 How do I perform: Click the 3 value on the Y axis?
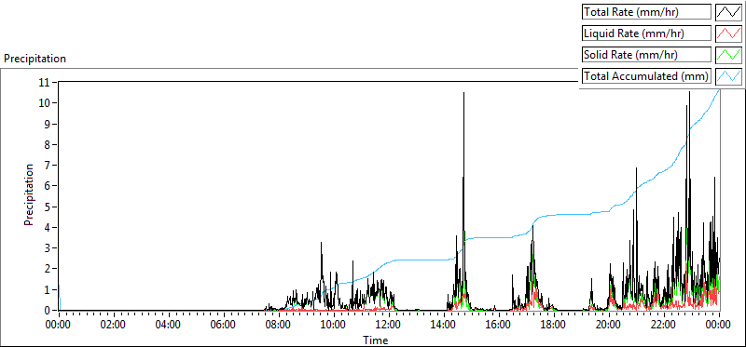coord(48,247)
